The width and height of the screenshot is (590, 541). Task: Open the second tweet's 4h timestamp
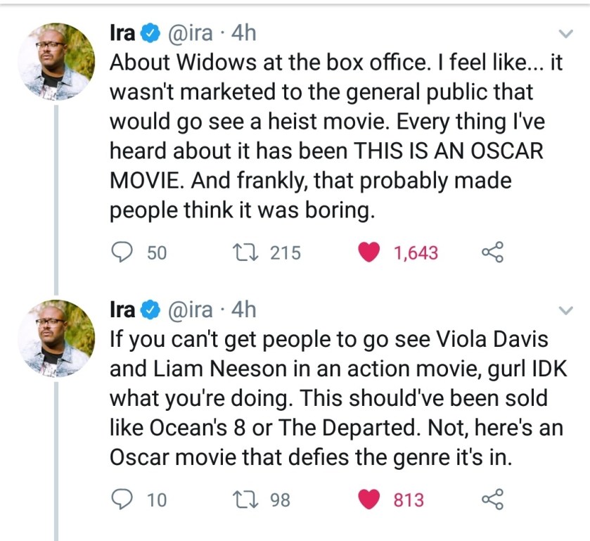[243, 310]
